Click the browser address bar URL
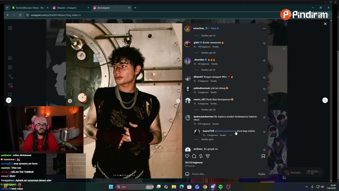 pyautogui.click(x=56, y=15)
